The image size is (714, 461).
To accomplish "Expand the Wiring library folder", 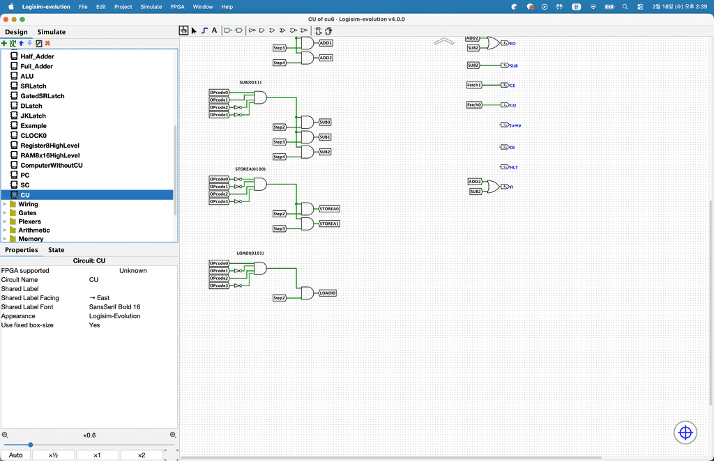I will pos(5,204).
